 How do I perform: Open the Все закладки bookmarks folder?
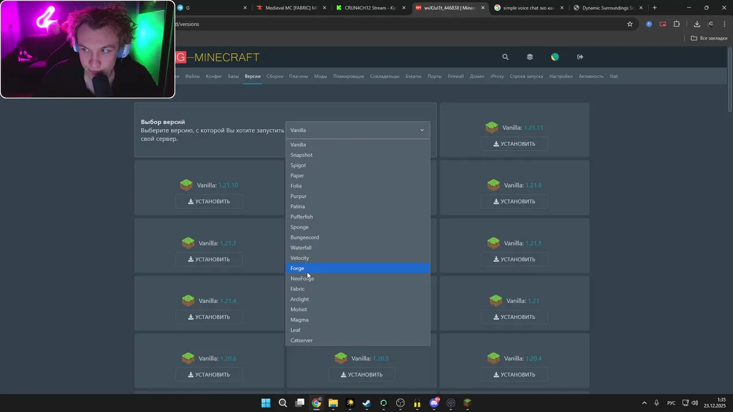709,38
